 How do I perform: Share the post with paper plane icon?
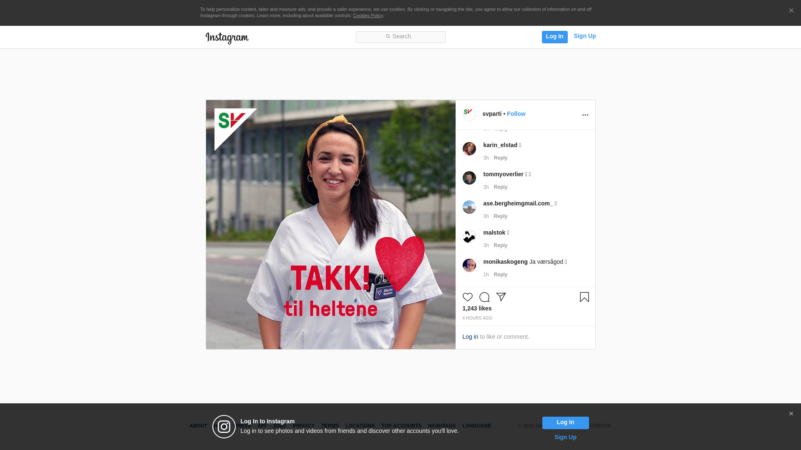[x=501, y=297]
